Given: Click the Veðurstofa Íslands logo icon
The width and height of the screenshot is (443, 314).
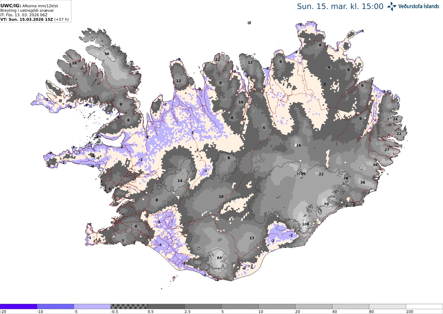Looking at the screenshot, I should click(x=392, y=6).
